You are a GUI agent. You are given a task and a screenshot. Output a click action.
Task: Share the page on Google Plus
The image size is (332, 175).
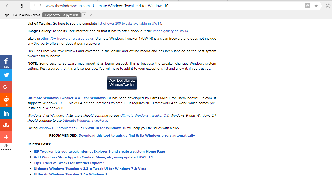[6, 87]
